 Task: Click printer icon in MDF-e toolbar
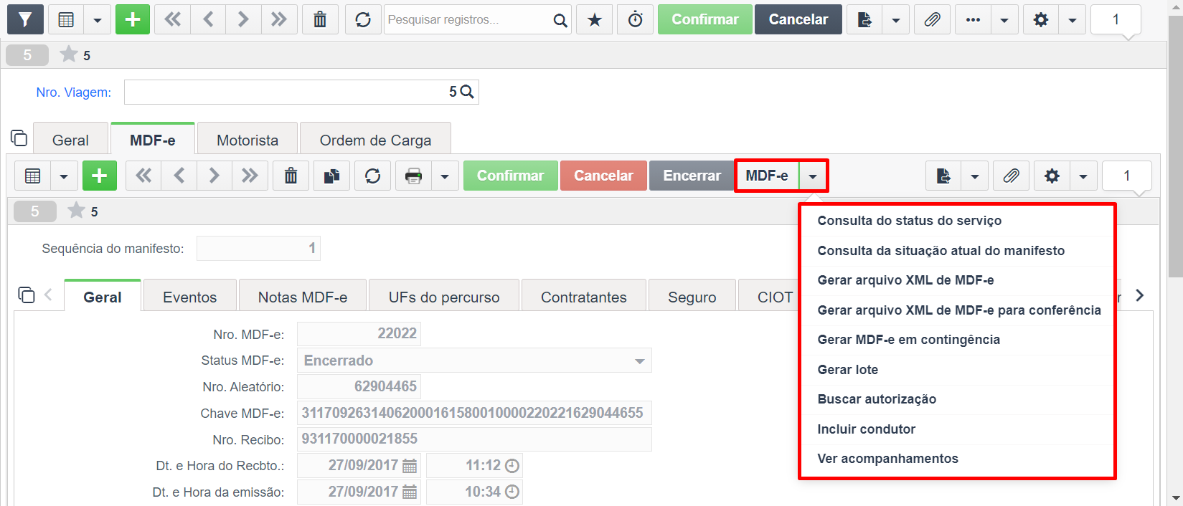click(414, 176)
